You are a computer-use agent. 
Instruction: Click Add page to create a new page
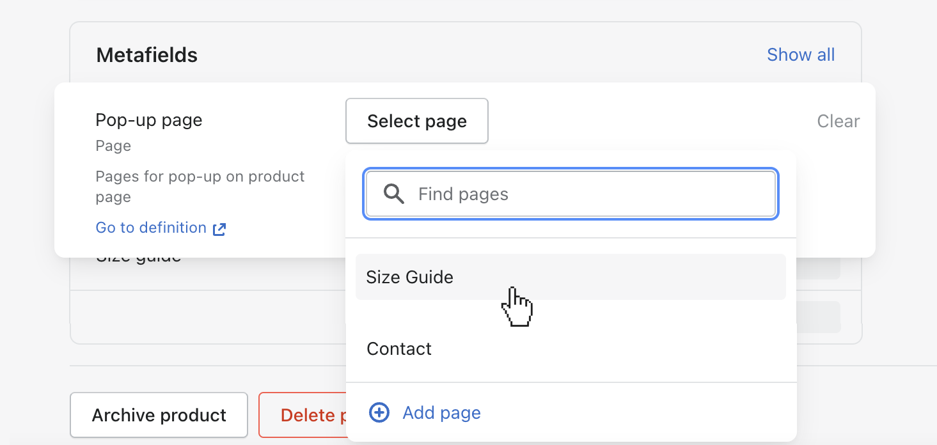[x=441, y=412]
